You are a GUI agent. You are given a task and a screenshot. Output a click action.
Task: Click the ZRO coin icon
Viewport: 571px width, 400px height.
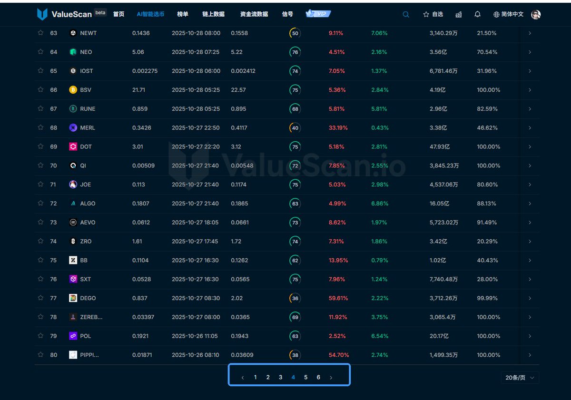pyautogui.click(x=73, y=241)
